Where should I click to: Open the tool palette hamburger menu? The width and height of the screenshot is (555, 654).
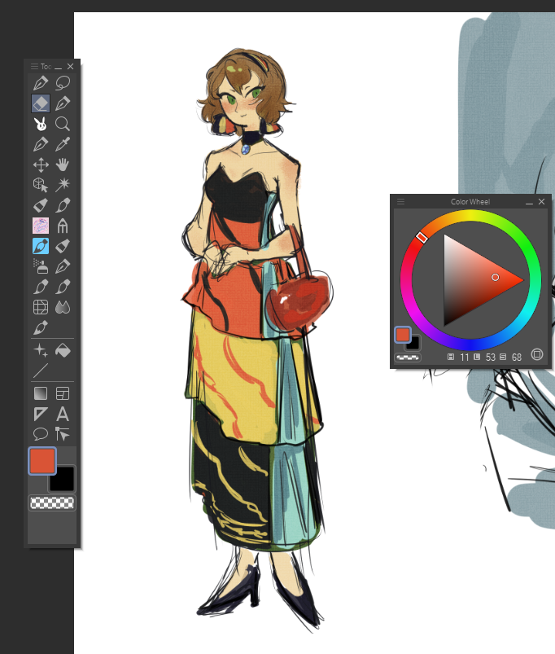click(34, 66)
